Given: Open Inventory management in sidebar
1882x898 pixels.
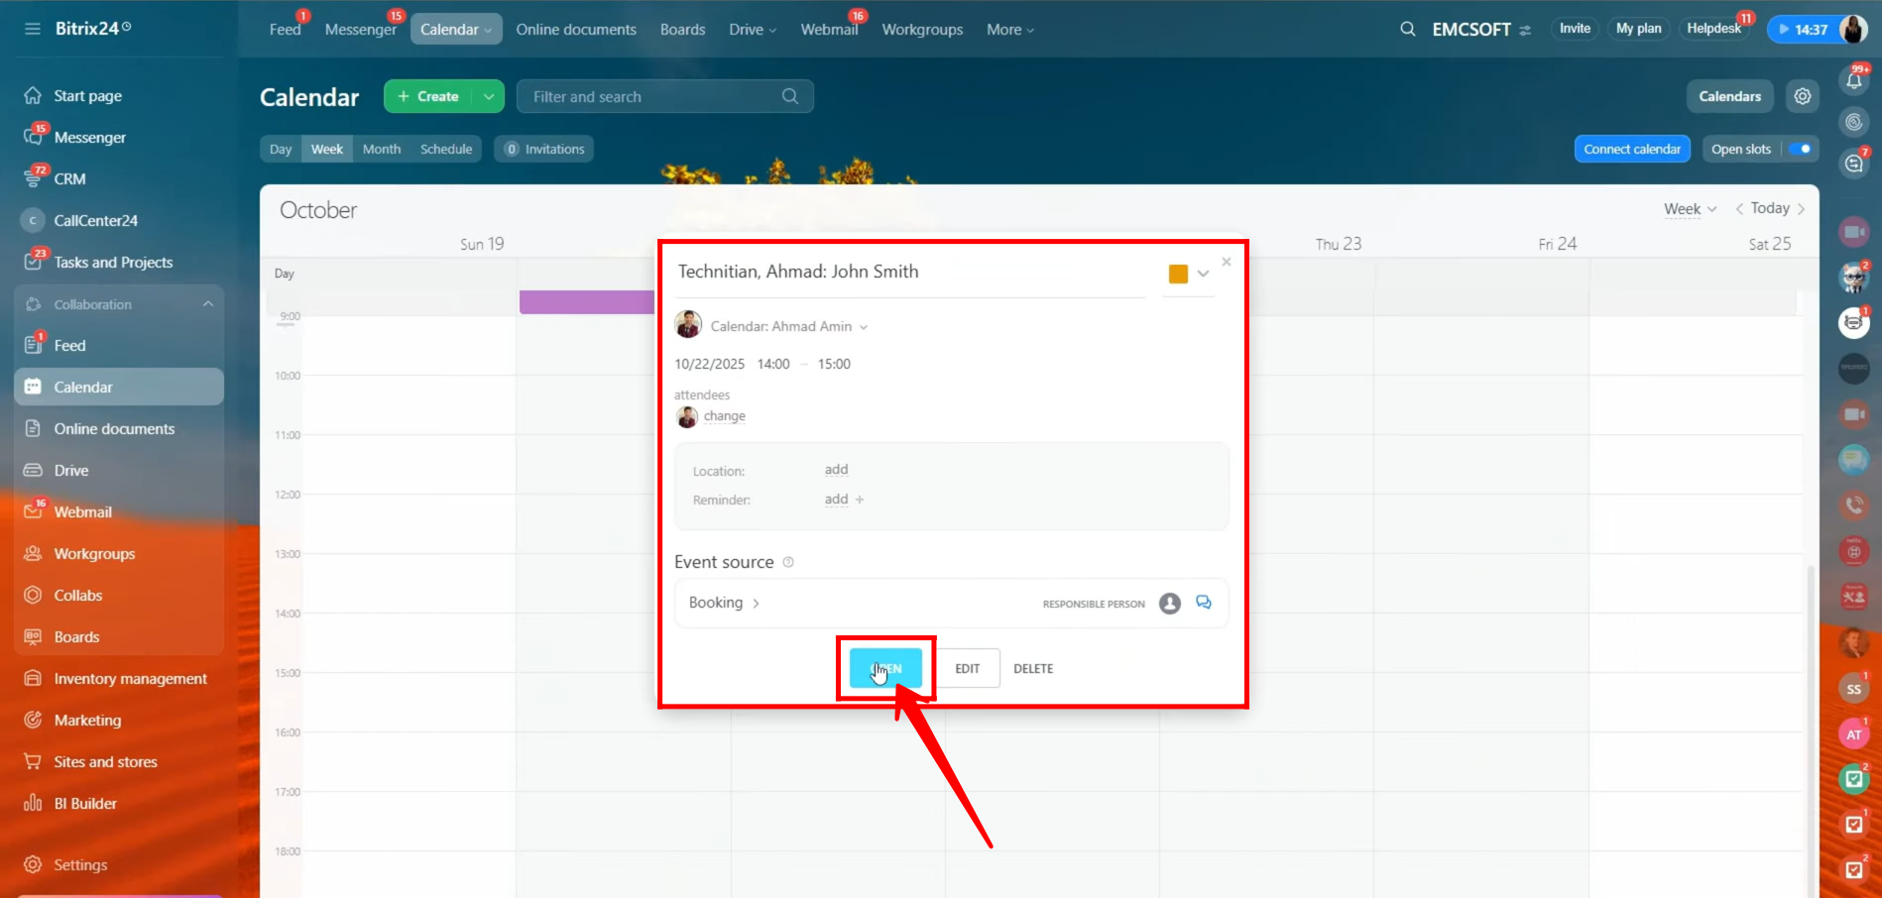Looking at the screenshot, I should point(130,678).
